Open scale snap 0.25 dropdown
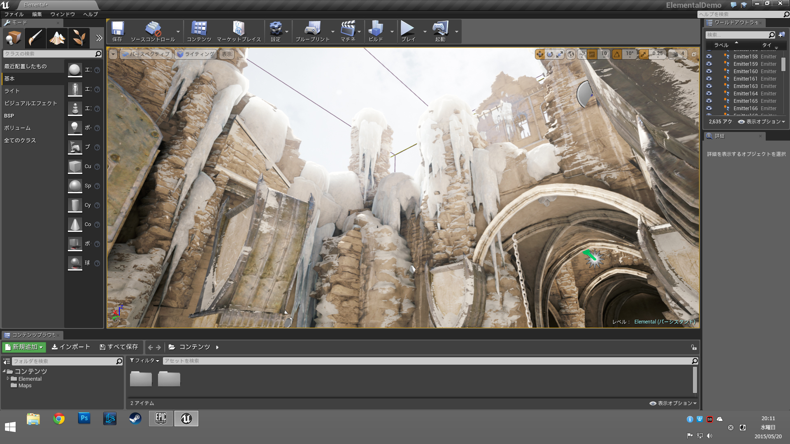 (657, 54)
